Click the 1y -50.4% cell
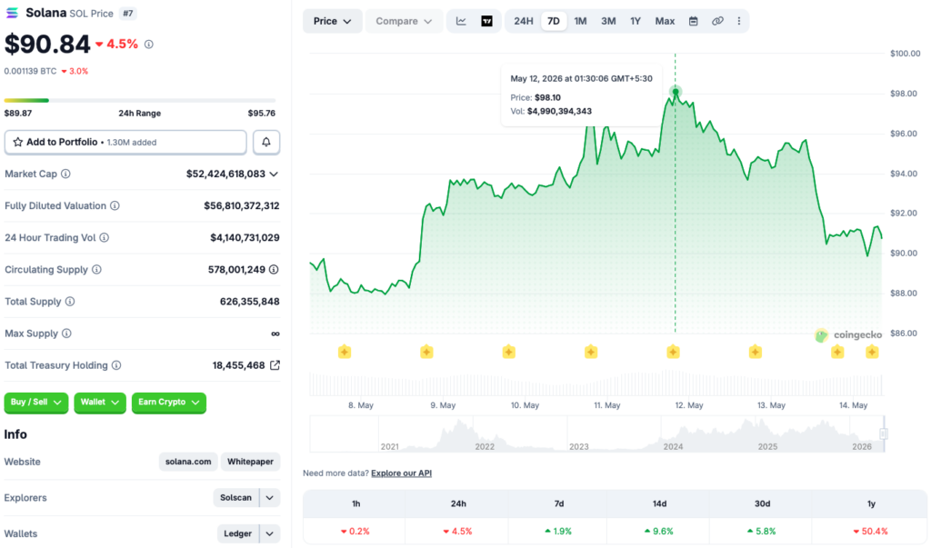The height and width of the screenshot is (548, 931). coord(870,532)
